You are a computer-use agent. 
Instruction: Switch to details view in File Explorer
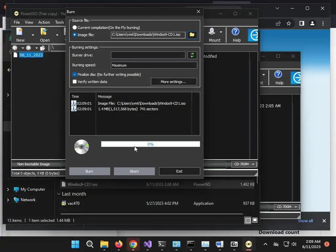coord(248,220)
